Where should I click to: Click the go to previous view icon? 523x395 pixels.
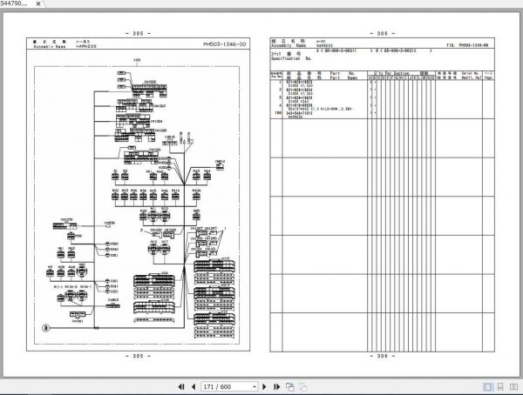290,386
